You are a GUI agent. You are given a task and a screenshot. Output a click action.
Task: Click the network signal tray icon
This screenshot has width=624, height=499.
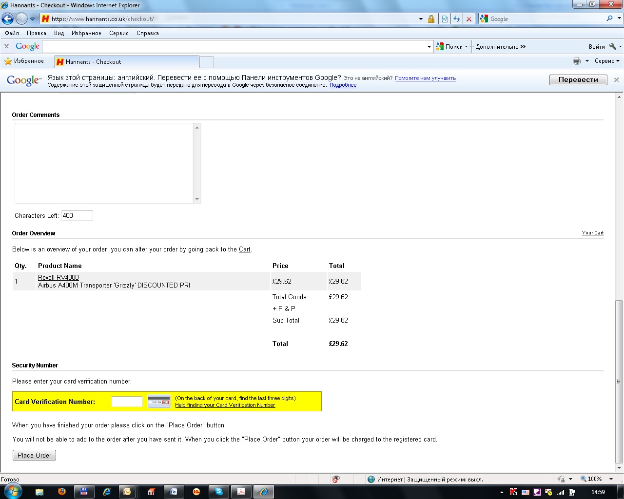[x=561, y=492]
